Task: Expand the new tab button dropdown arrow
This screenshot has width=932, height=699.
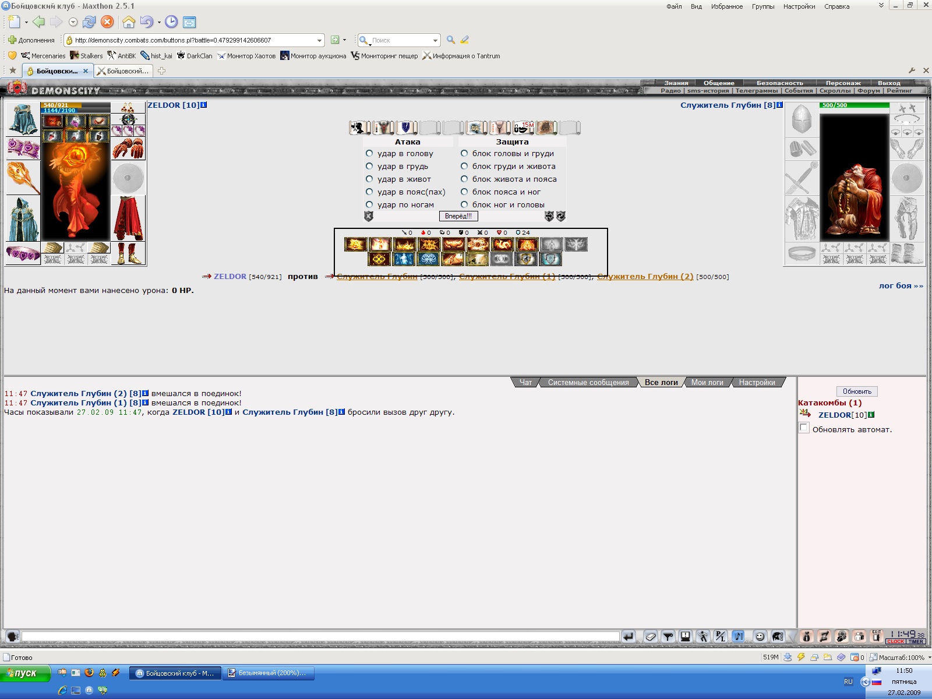Action: pyautogui.click(x=26, y=22)
